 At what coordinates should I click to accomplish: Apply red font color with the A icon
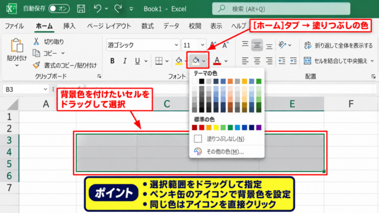tap(217, 61)
